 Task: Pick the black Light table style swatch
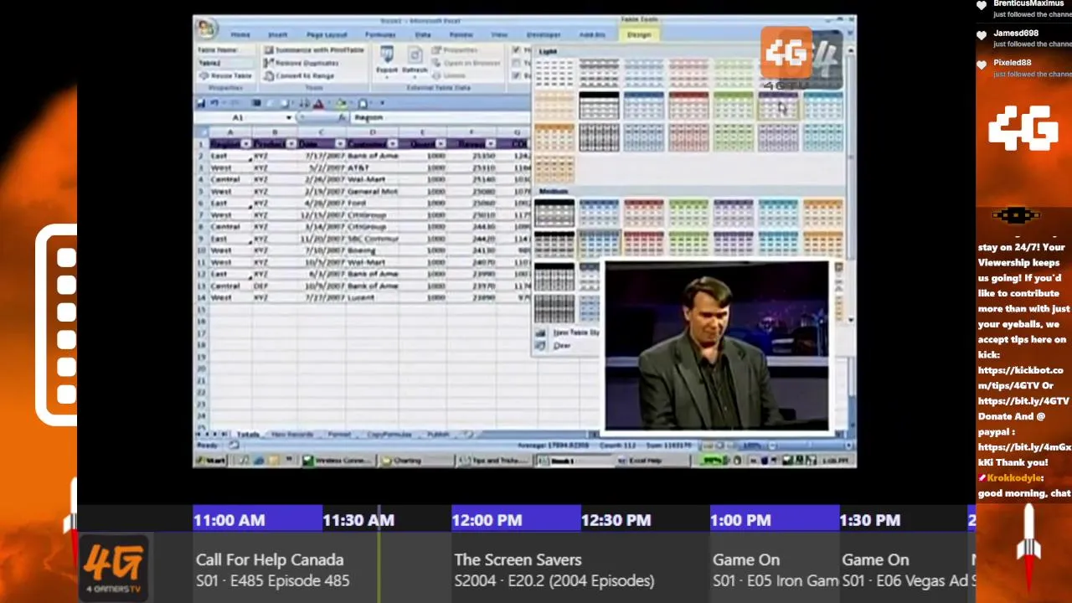coord(599,106)
